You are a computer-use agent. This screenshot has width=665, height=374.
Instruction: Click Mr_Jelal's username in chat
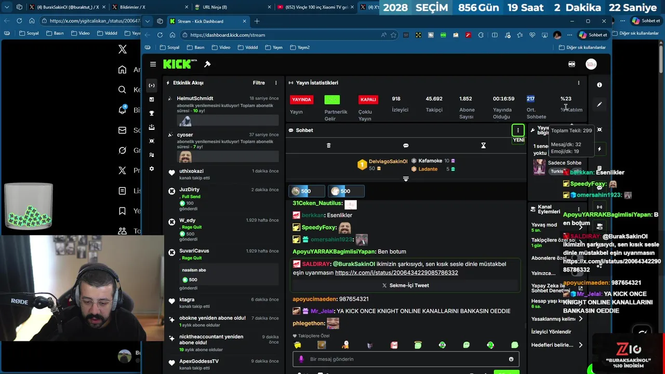pos(322,311)
